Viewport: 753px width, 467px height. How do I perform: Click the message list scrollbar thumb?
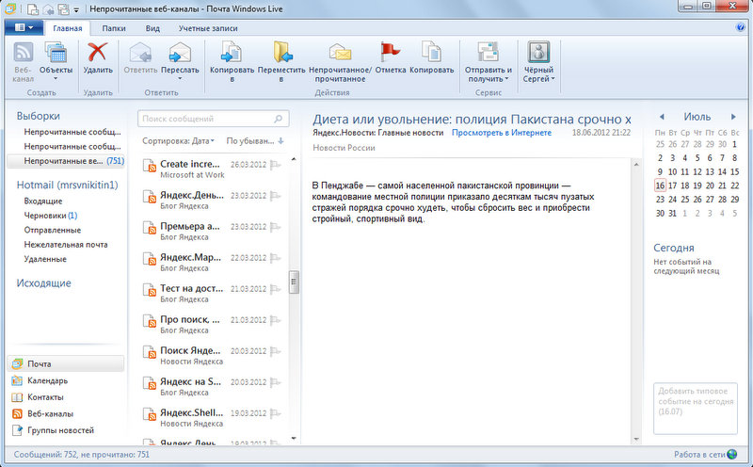[294, 282]
